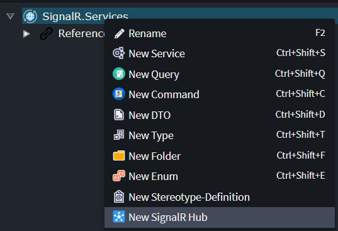Choose New Stereotype-Definition menu entry
The image size is (338, 231).
point(220,197)
